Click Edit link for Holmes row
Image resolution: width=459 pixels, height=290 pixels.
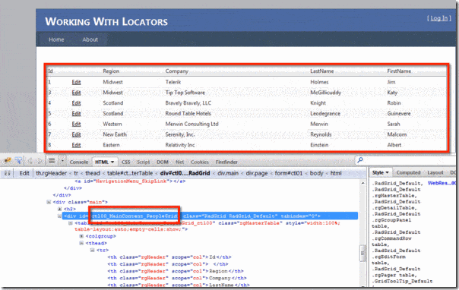click(76, 82)
